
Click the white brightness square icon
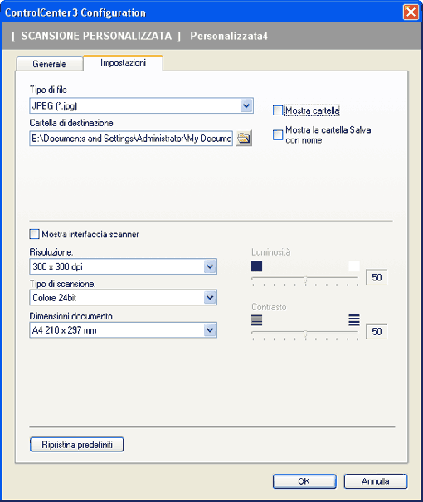354,266
